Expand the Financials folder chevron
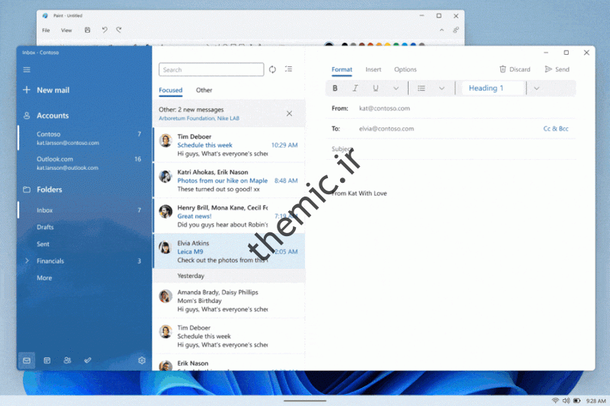610x406 pixels. 27,261
